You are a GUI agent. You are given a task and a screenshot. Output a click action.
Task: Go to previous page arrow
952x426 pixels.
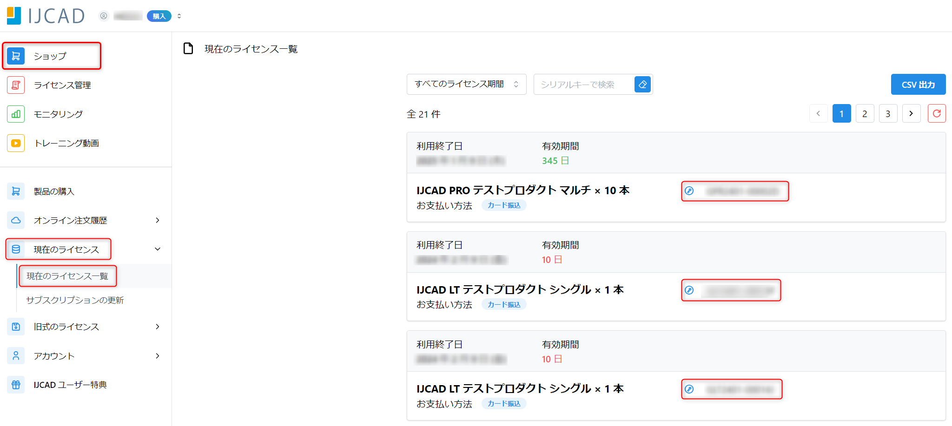[x=819, y=113]
